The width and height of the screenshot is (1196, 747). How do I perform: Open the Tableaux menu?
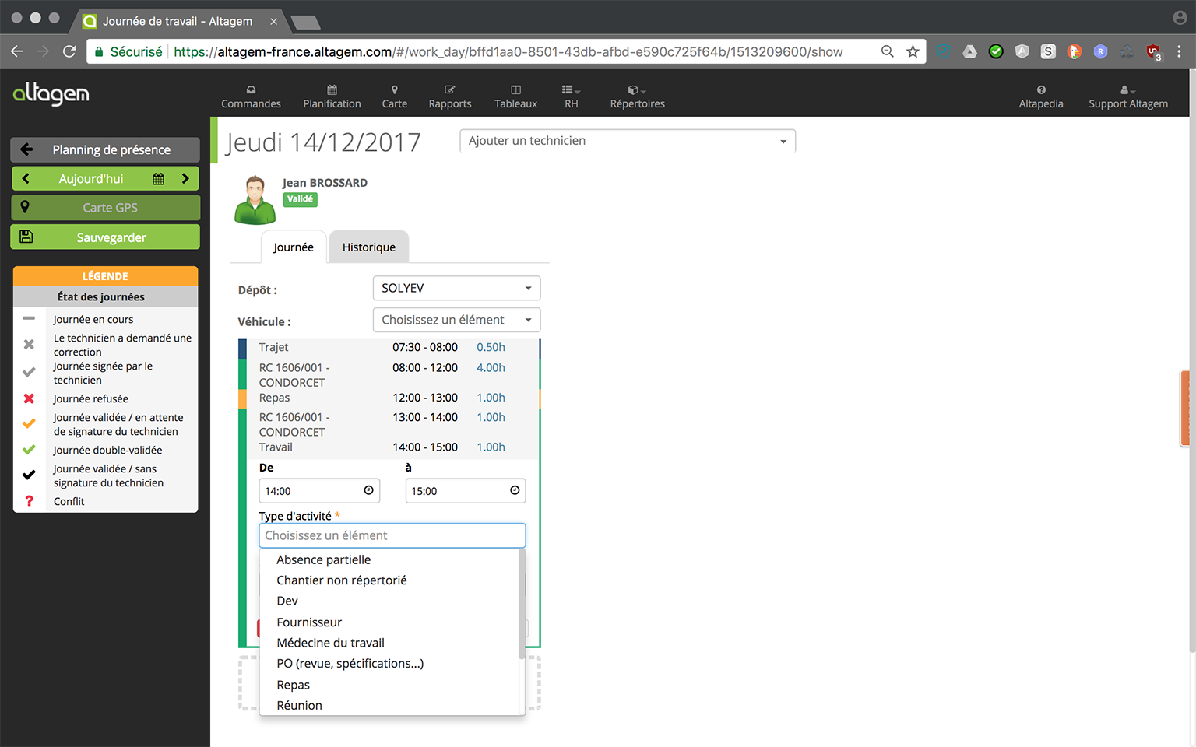point(515,96)
